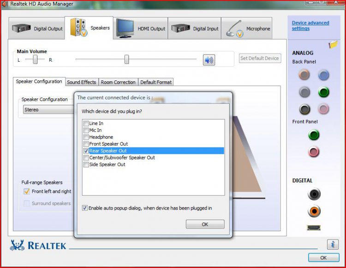Click the orange digital coaxial jack icon
The height and width of the screenshot is (268, 346).
(x=314, y=211)
